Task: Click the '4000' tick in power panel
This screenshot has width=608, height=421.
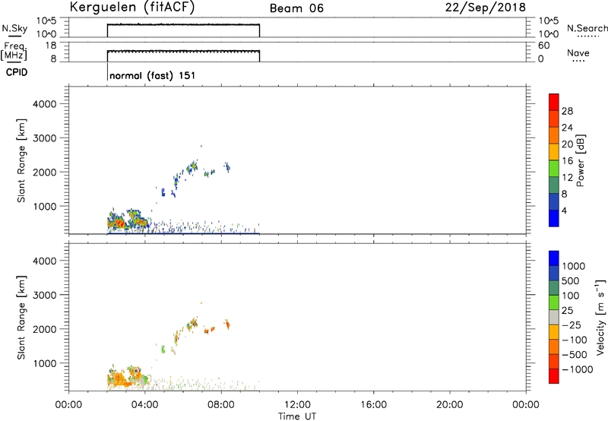Action: point(45,104)
